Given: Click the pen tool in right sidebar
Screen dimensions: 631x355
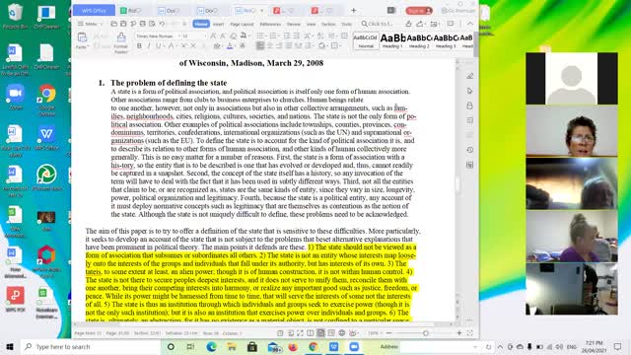Looking at the screenshot, I should (x=469, y=76).
